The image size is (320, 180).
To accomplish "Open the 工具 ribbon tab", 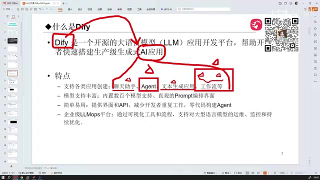I will 139,9.
